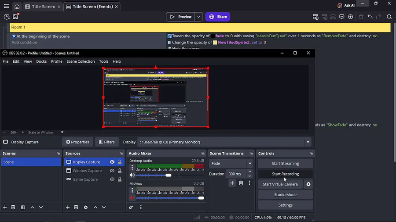
Task: Adjust Desktop Audio volume slider
Action: pyautogui.click(x=169, y=175)
